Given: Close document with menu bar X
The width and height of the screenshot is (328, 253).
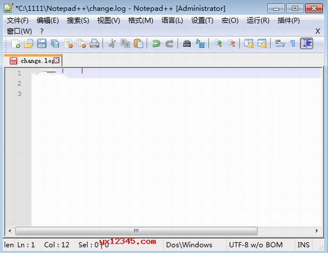Looking at the screenshot, I should tap(317, 32).
